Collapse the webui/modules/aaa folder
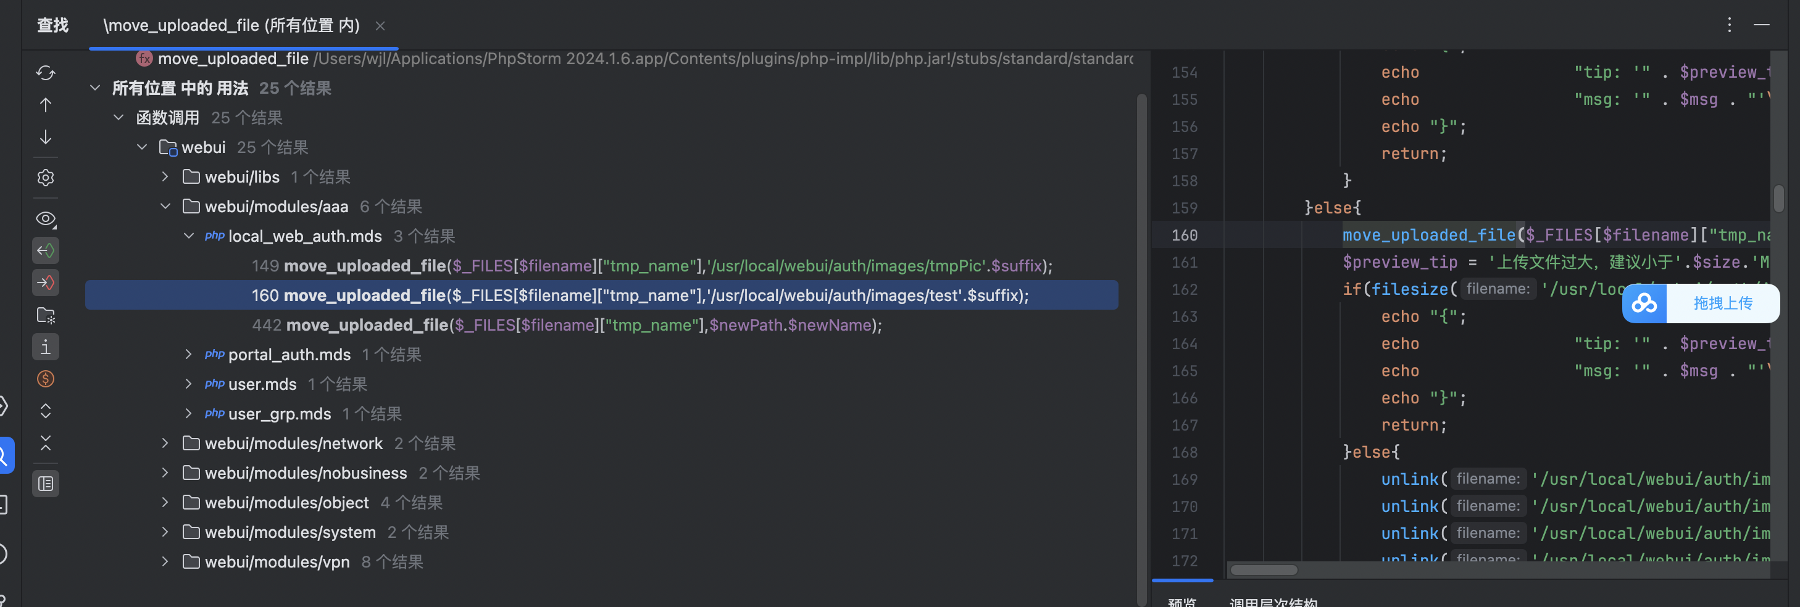 point(165,207)
